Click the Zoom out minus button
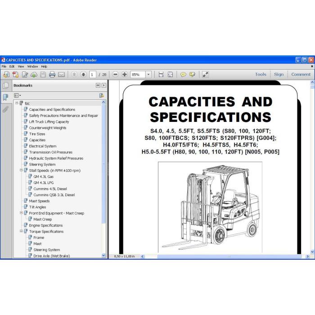The image size is (315, 315). [x=115, y=75]
